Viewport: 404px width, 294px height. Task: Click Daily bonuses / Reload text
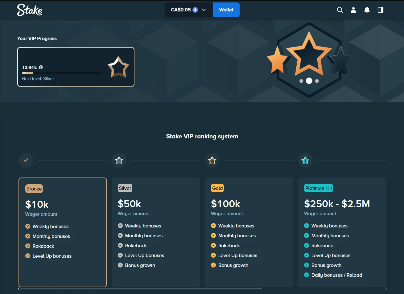[337, 275]
